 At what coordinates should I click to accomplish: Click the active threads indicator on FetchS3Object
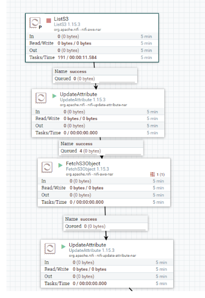(x=157, y=174)
